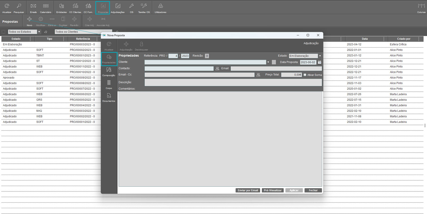Open the Tarefas OS toolbar icon
The image size is (427, 214).
144,8
